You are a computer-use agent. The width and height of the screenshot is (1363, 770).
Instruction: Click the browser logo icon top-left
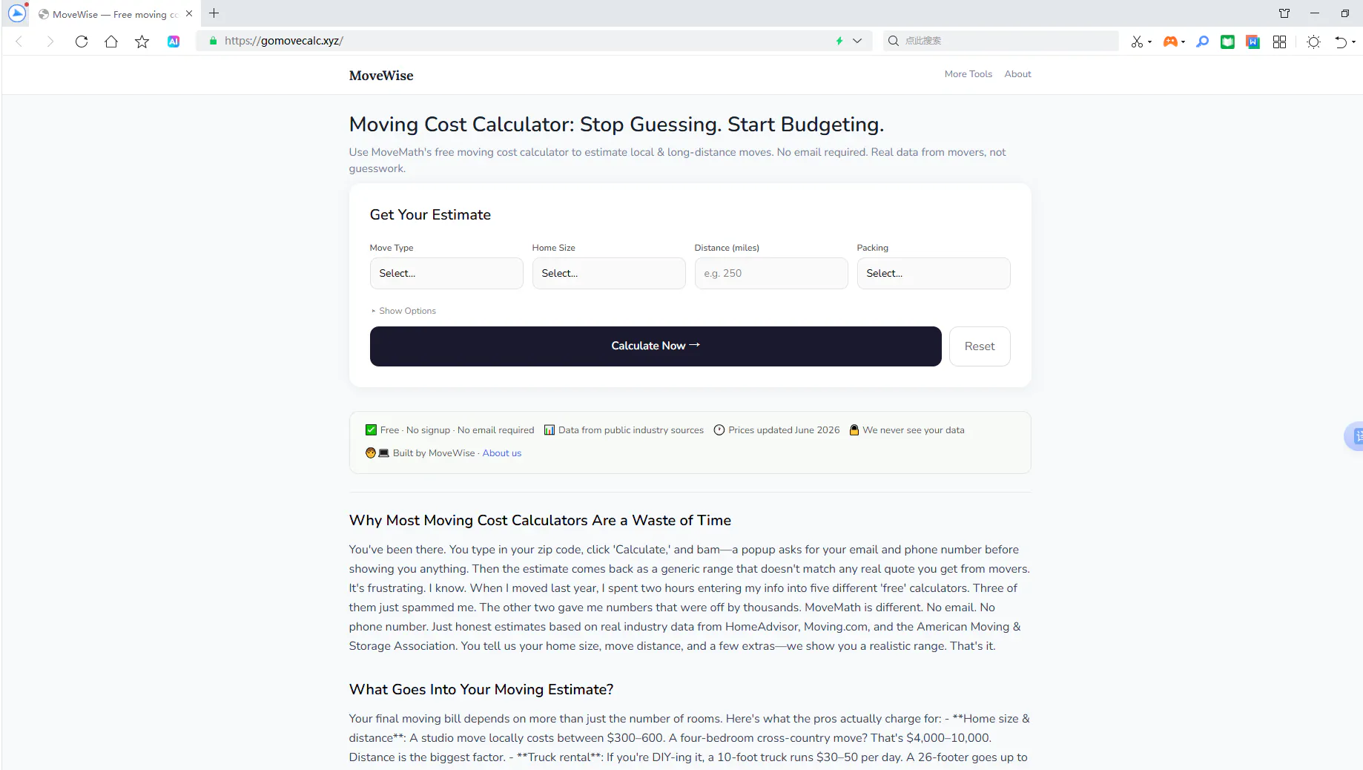coord(16,13)
